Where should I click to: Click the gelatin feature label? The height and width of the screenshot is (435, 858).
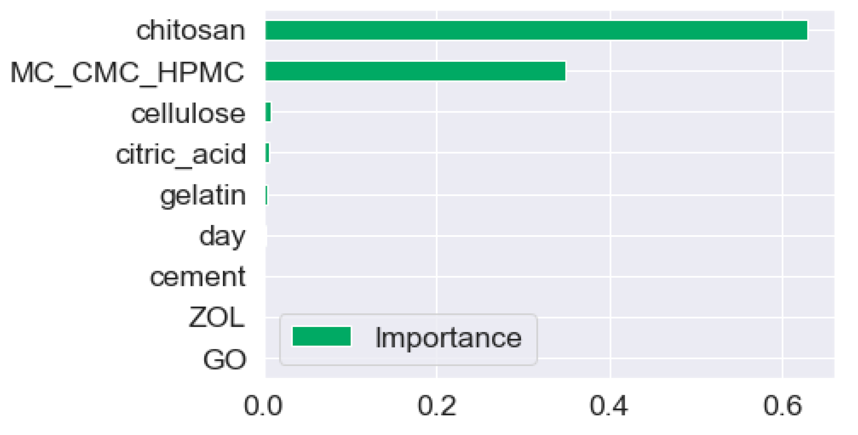pyautogui.click(x=203, y=196)
